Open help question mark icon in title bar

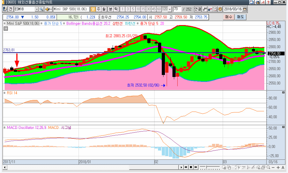click(268, 2)
